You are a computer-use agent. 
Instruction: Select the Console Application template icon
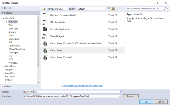(45, 29)
